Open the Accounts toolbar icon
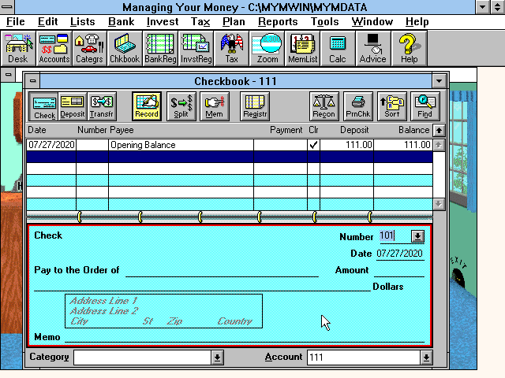Screen dimensions: 505x378 click(x=54, y=49)
